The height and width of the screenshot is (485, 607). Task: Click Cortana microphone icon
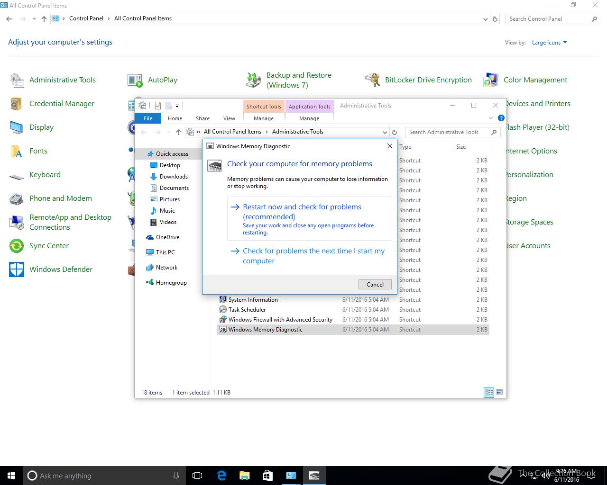[x=176, y=476]
